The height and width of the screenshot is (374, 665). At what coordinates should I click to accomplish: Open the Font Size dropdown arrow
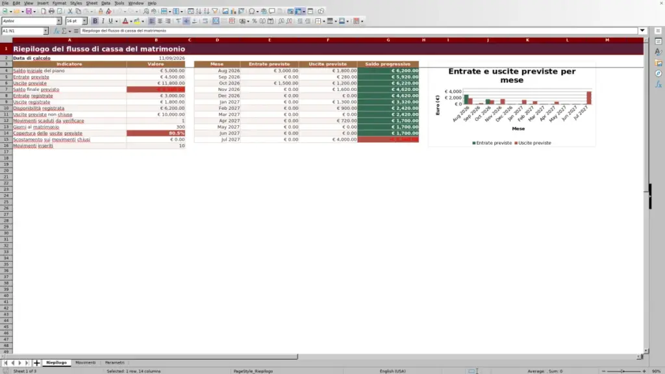pos(84,21)
